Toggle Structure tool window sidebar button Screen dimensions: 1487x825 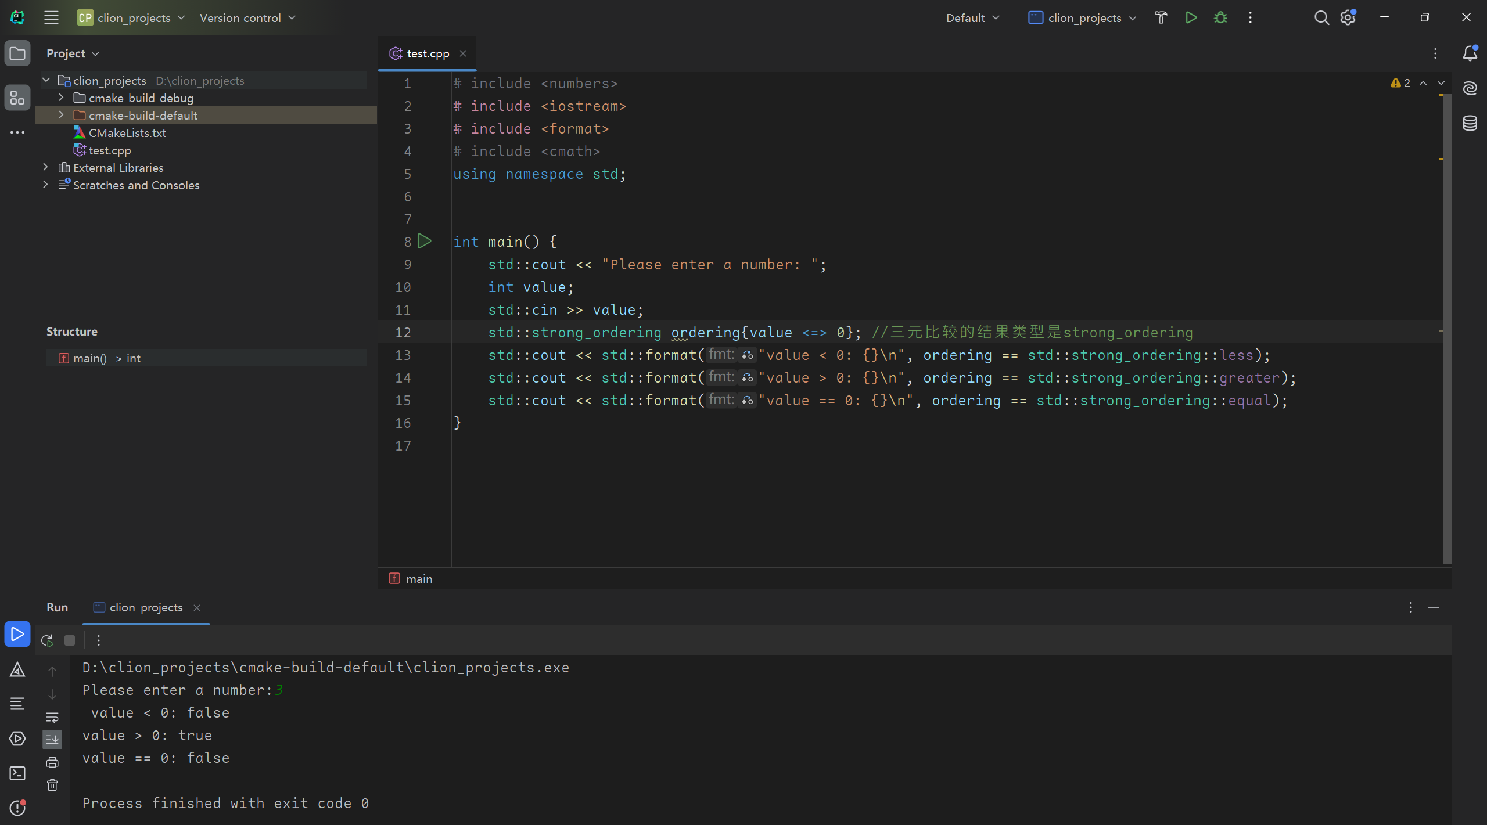click(x=17, y=98)
